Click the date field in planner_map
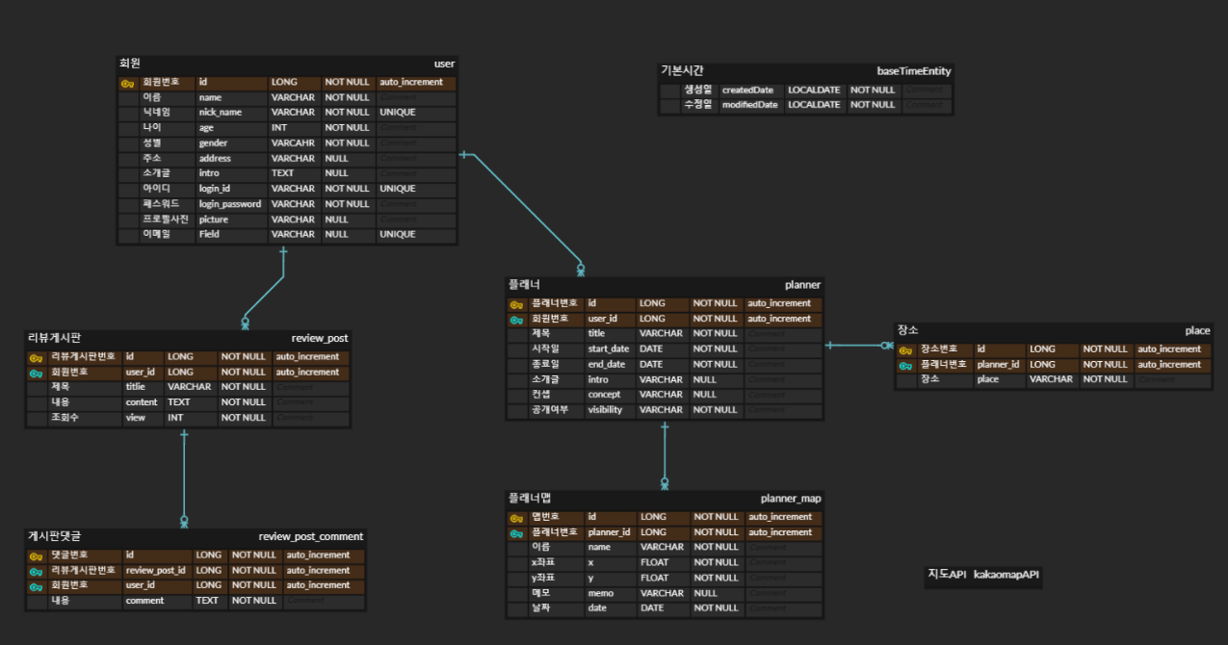Image resolution: width=1228 pixels, height=645 pixels. (597, 608)
